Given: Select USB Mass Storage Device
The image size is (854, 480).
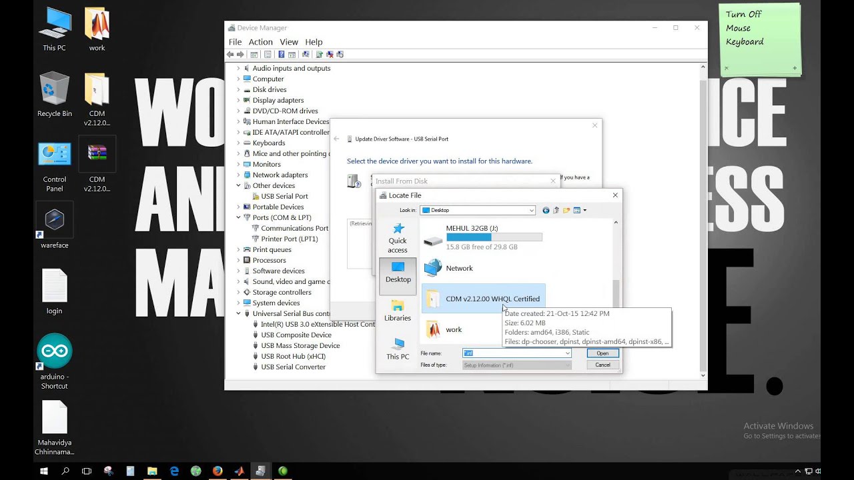Looking at the screenshot, I should [x=300, y=345].
